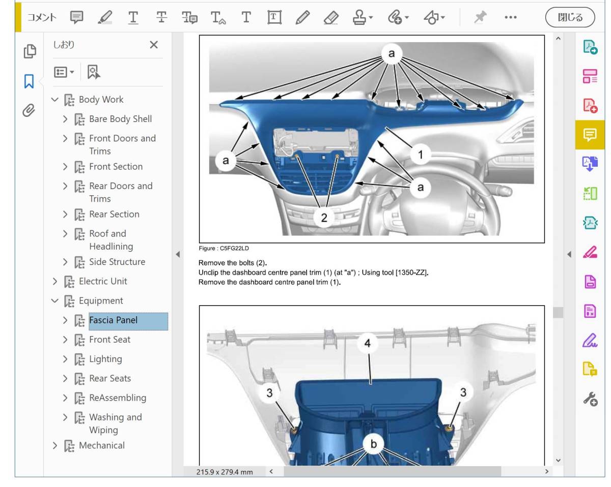
Task: Go to the Rear Section bookmark
Action: tap(114, 215)
